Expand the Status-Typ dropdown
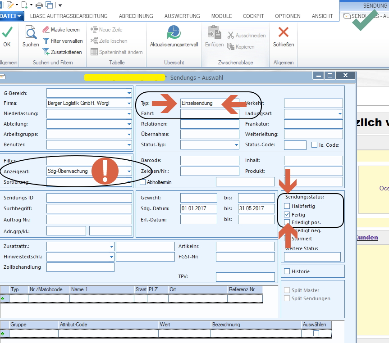 click(237, 145)
